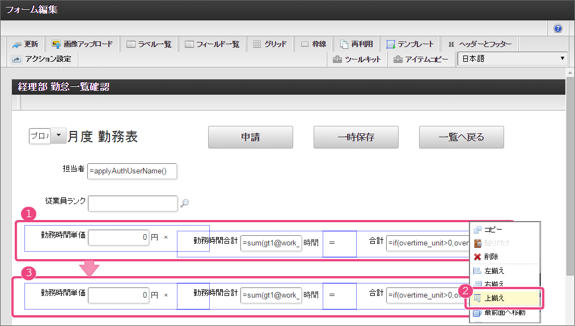
Task: Open the ツールキット toolkit panel
Action: 357,59
